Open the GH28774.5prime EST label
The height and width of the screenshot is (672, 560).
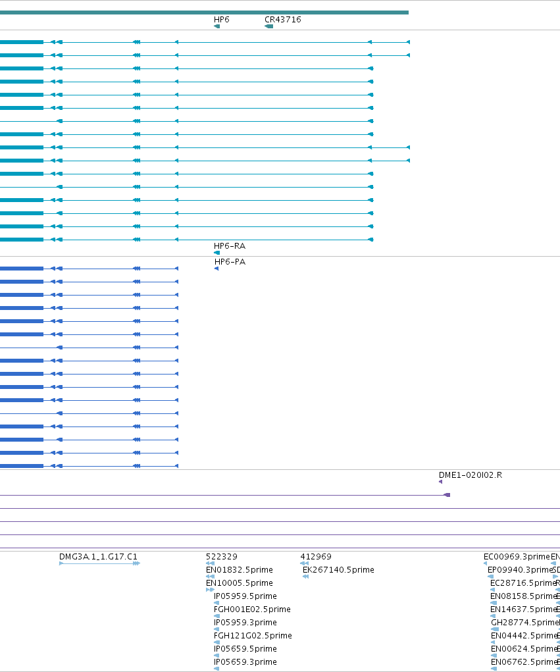525,623
